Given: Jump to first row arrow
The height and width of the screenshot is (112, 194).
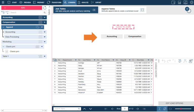Looking at the screenshot, I should coord(106,109).
